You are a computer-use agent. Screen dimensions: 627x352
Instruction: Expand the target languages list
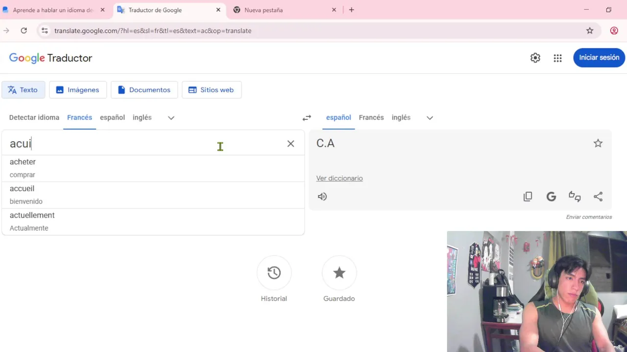point(430,118)
